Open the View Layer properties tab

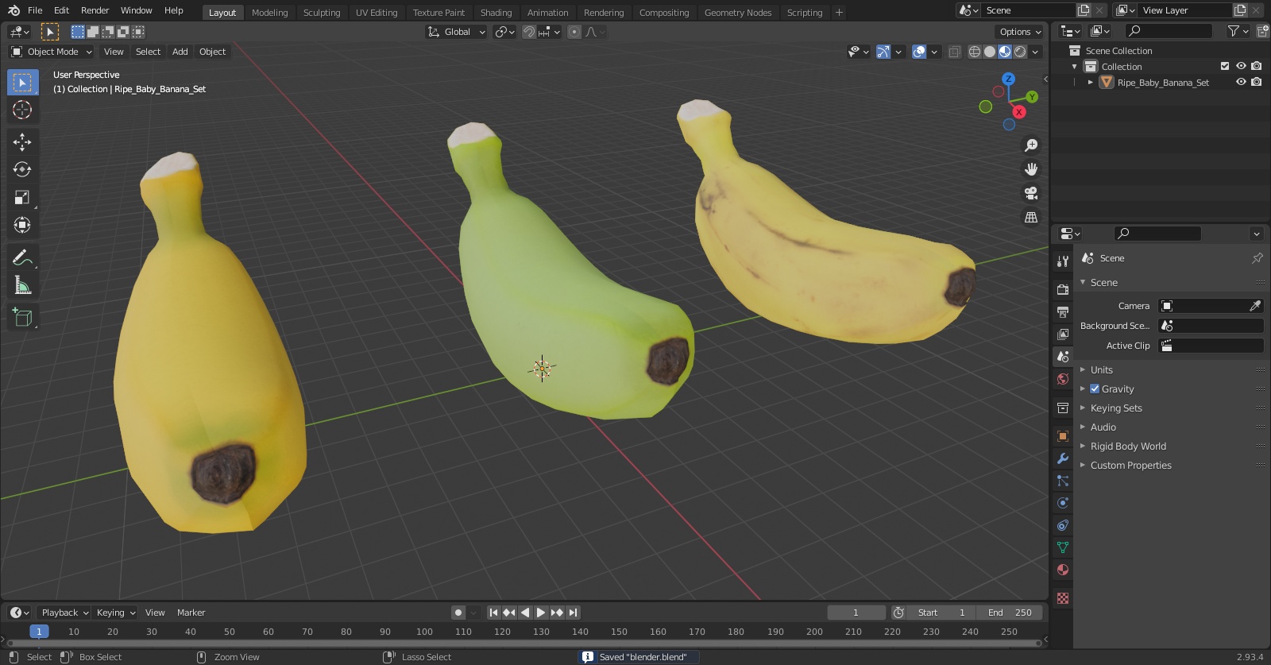(1062, 334)
